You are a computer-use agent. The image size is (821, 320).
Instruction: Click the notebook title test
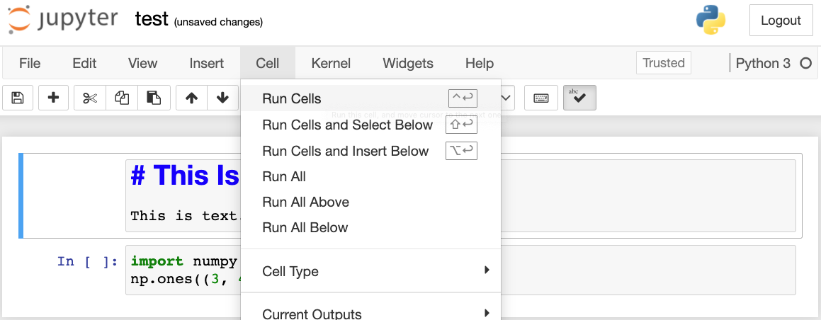click(152, 19)
